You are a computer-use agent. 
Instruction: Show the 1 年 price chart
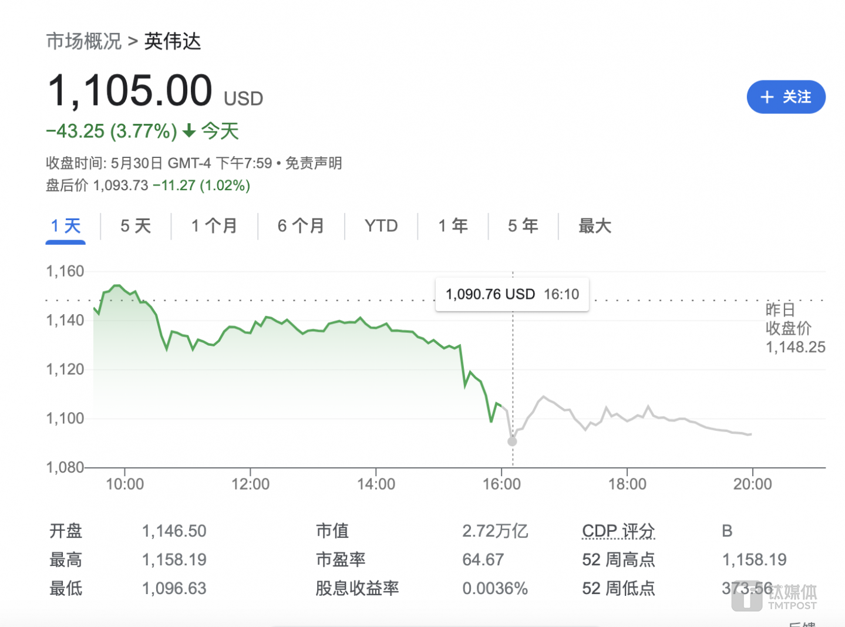point(453,226)
